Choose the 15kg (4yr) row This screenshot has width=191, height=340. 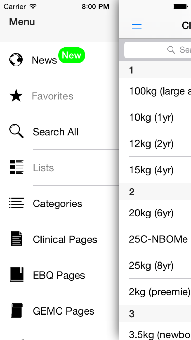[151, 170]
